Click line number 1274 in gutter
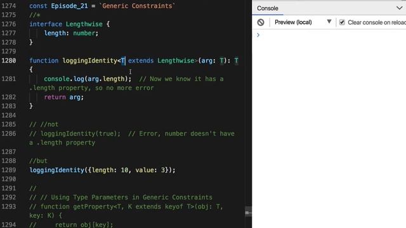 pos(9,6)
